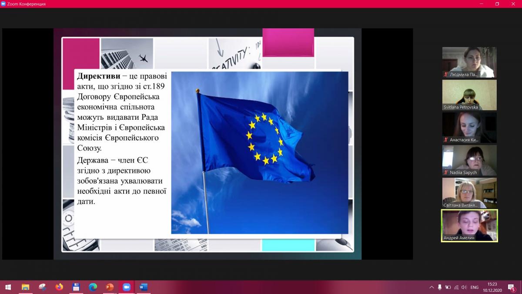The width and height of the screenshot is (522, 294).
Task: Click the microphone tray icon
Action: point(440,287)
